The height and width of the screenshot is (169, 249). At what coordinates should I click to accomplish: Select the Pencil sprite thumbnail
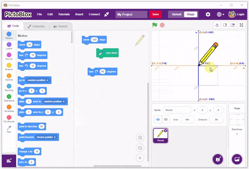[160, 136]
